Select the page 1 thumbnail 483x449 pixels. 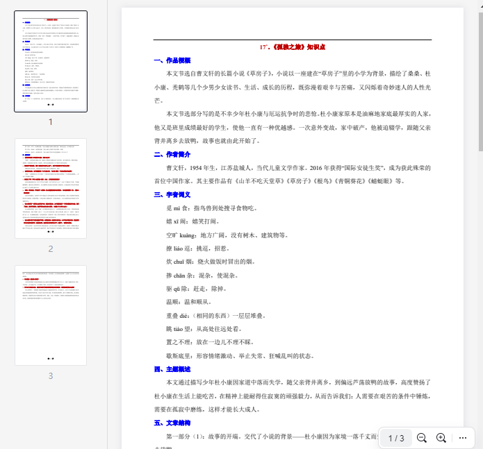(51, 62)
